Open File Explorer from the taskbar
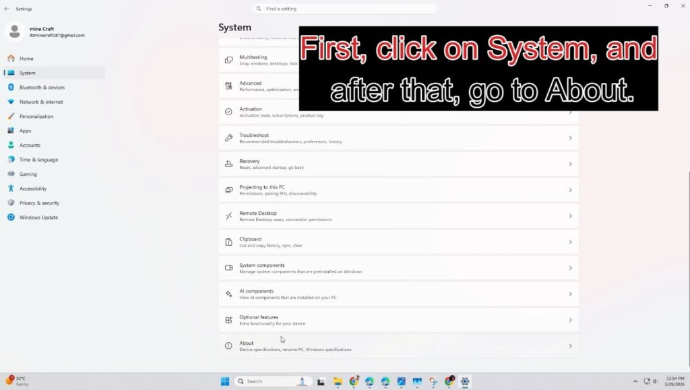Viewport: 690px width, 390px height. click(337, 381)
